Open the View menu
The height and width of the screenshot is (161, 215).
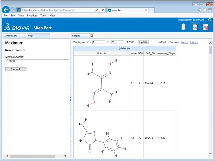pyautogui.click(x=21, y=16)
